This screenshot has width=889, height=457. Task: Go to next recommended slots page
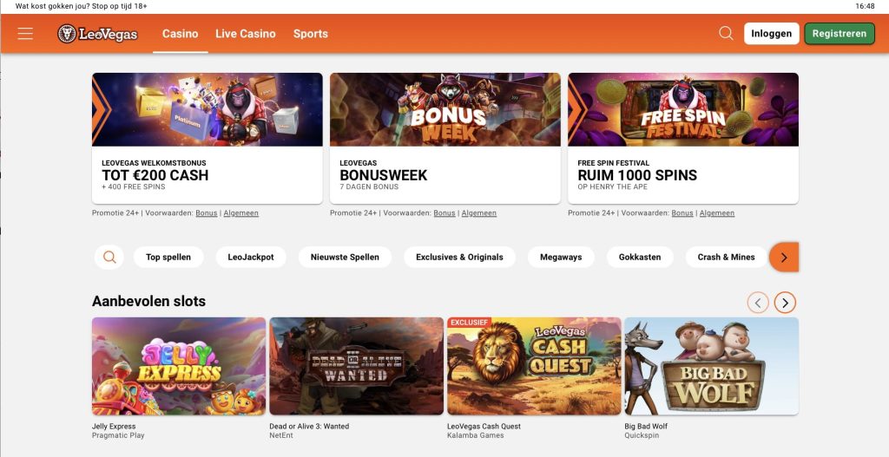coord(785,303)
